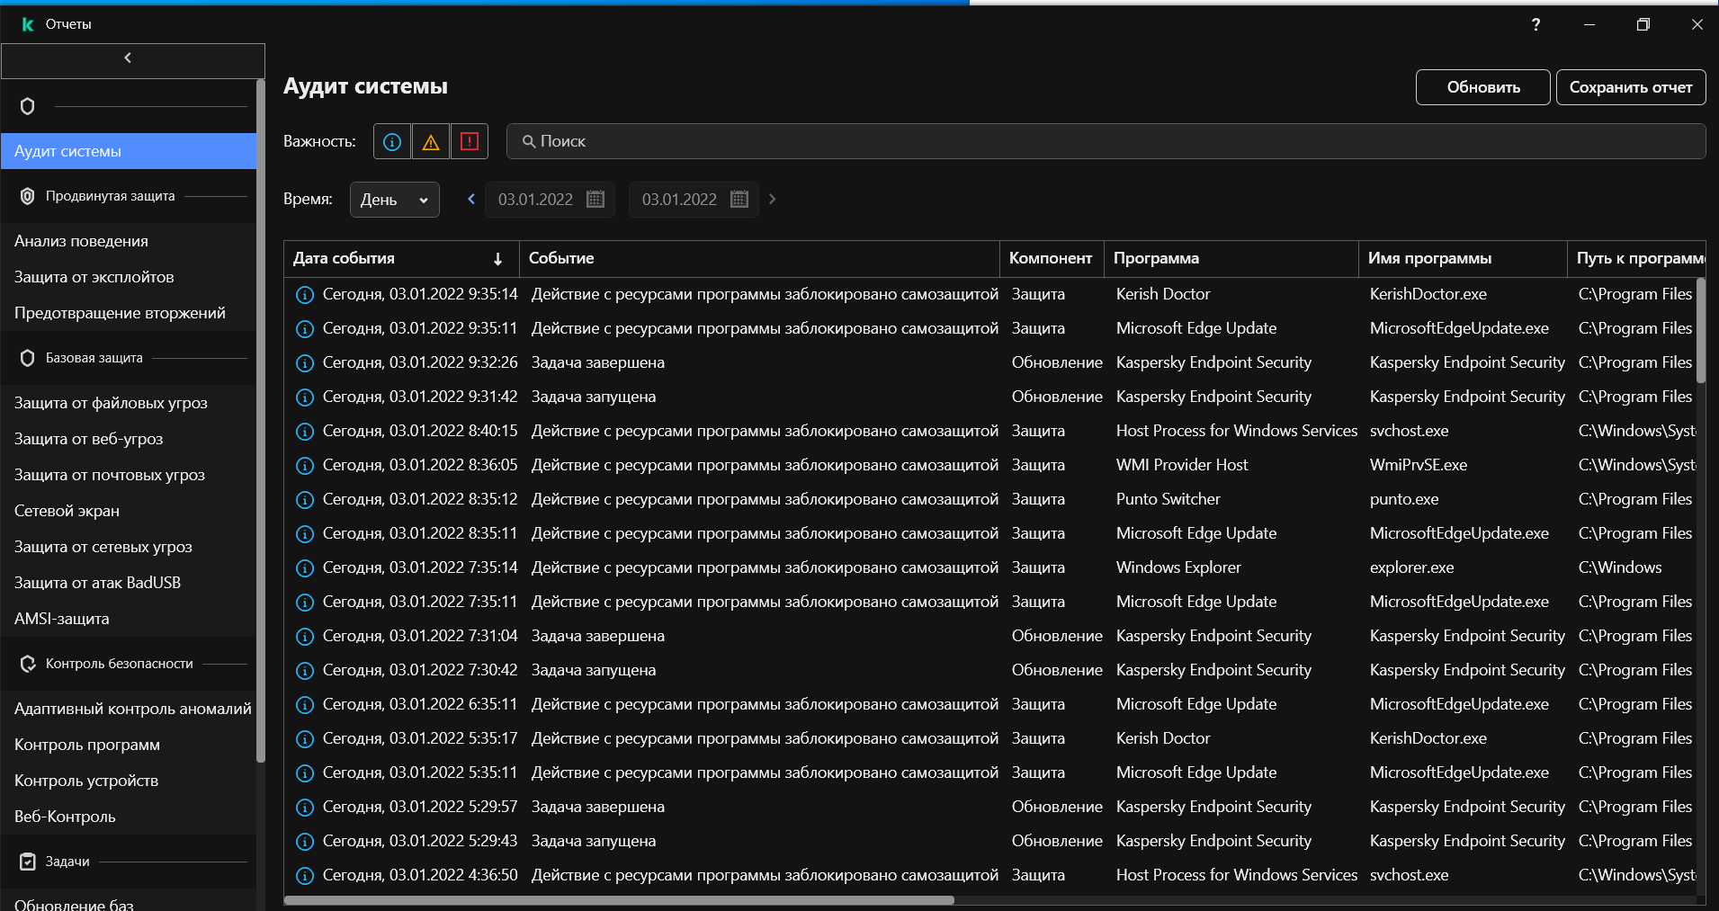Sort by Событие column header

pos(759,258)
